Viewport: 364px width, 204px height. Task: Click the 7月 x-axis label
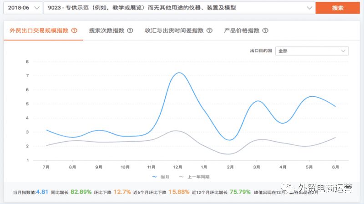click(x=46, y=167)
